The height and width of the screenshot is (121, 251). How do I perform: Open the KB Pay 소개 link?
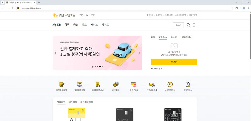156,69
